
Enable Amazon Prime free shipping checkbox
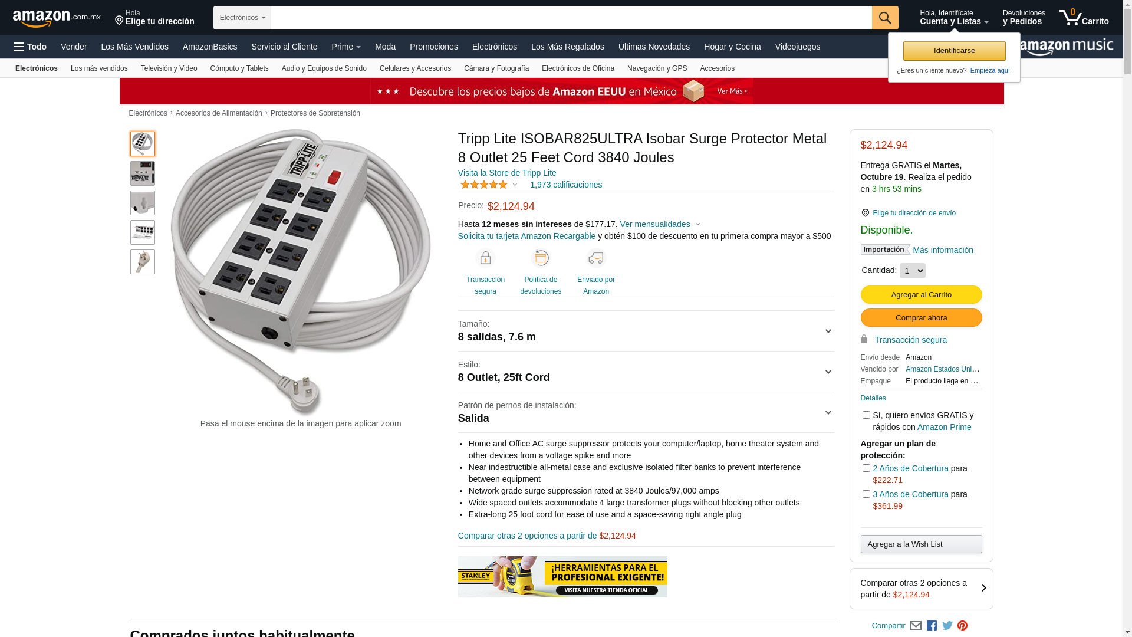[x=866, y=415]
